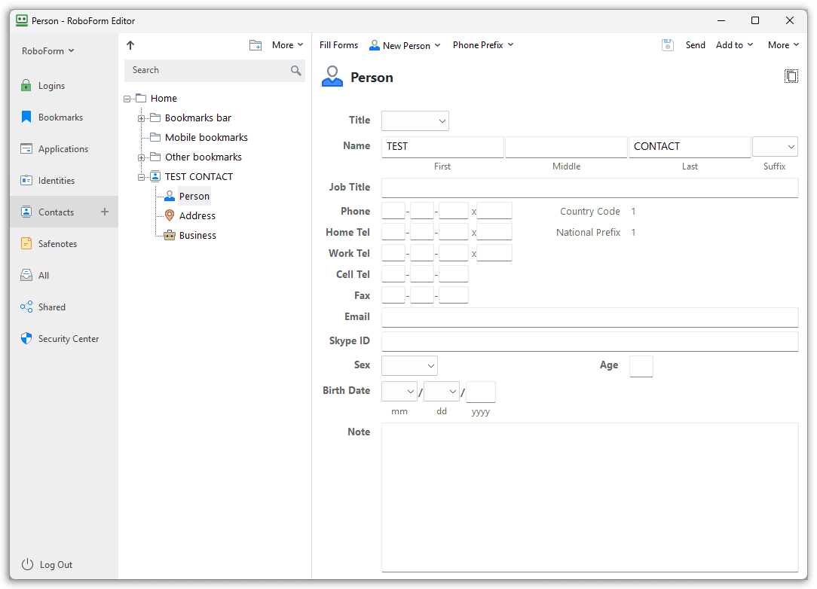Screen dimensions: 817x589
Task: Click the first Fax number box
Action: (393, 294)
